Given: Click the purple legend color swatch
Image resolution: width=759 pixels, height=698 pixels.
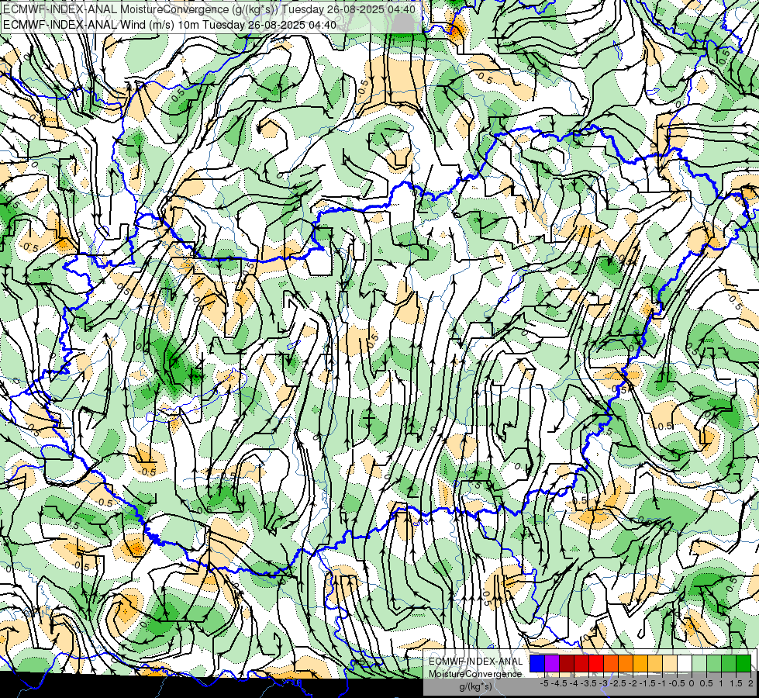Looking at the screenshot, I should click(x=552, y=663).
